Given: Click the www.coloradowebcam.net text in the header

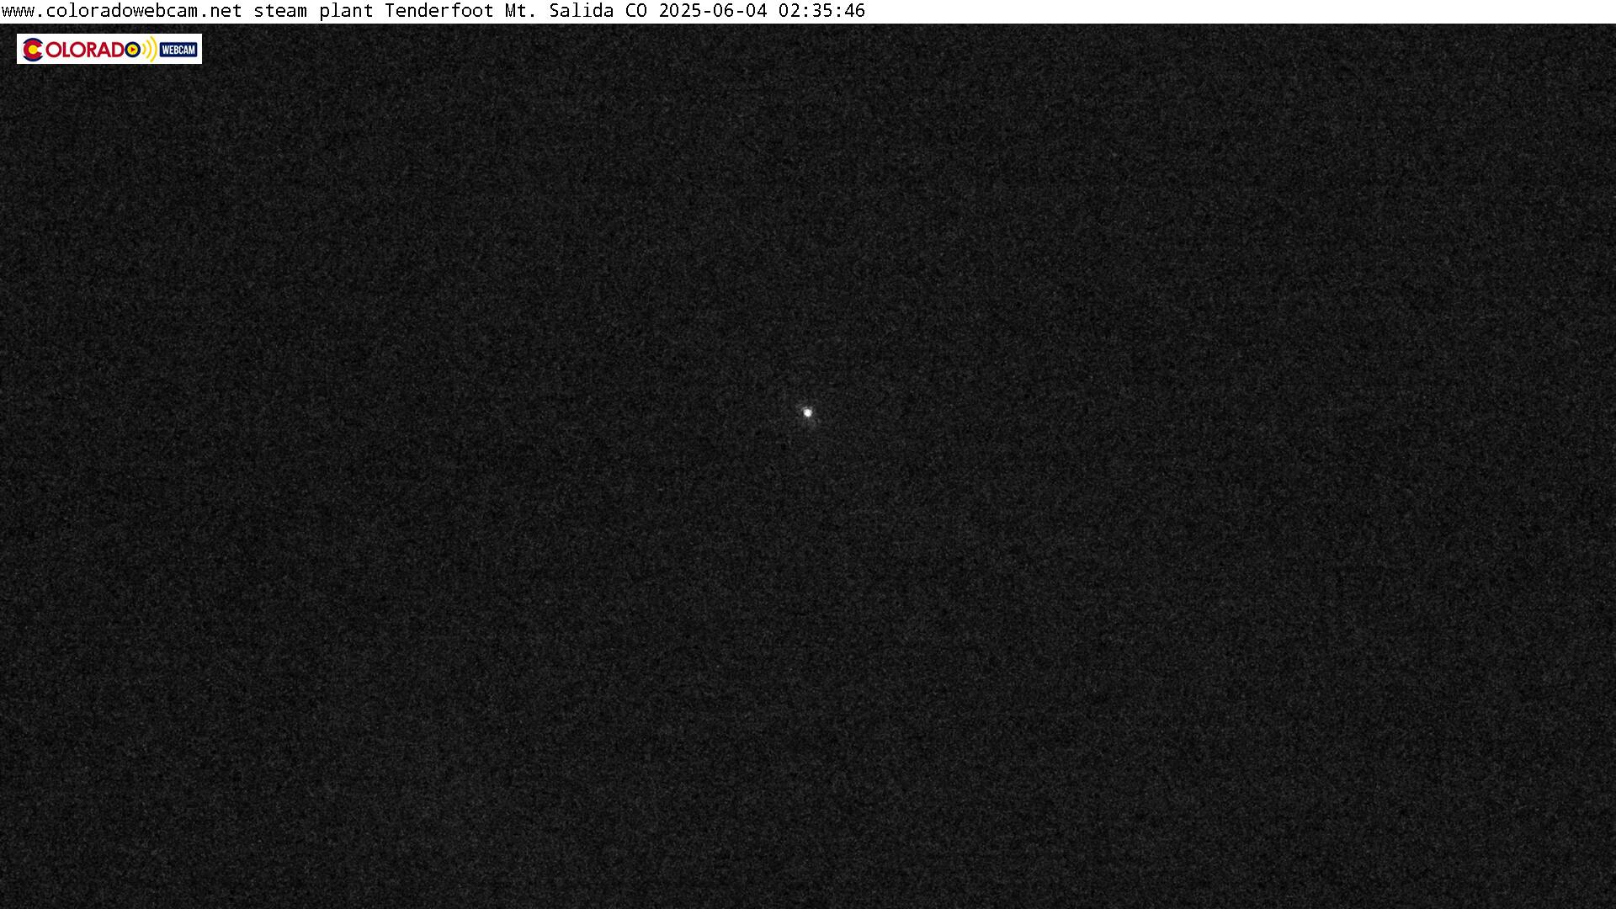Looking at the screenshot, I should click(x=122, y=11).
